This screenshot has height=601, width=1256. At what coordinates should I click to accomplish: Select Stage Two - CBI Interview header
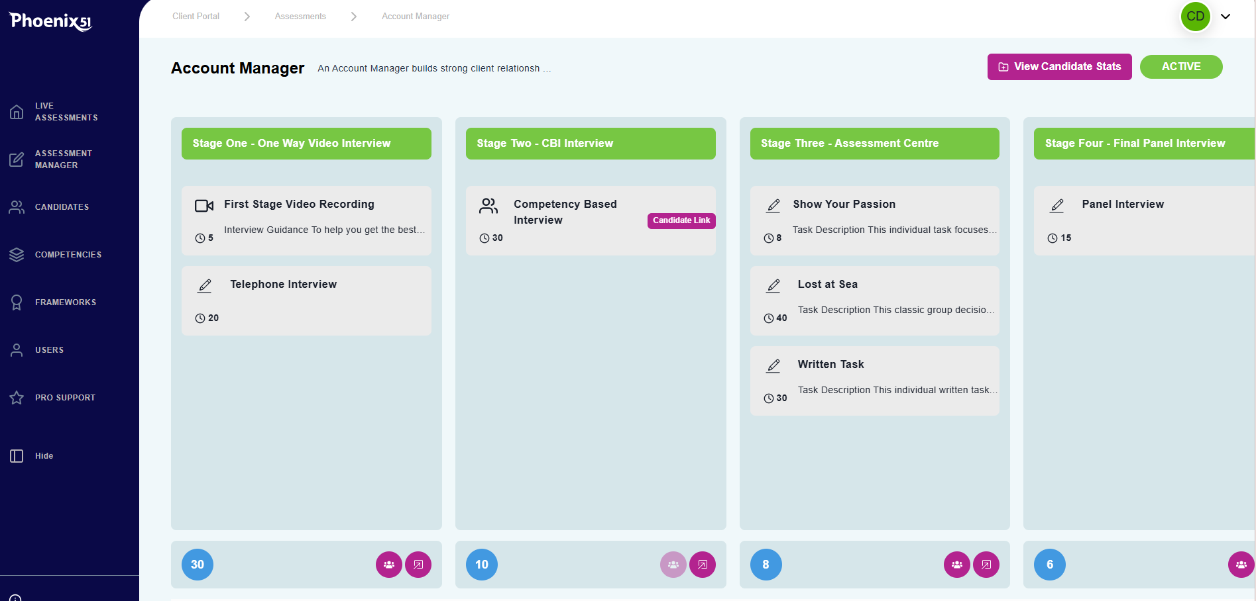591,144
